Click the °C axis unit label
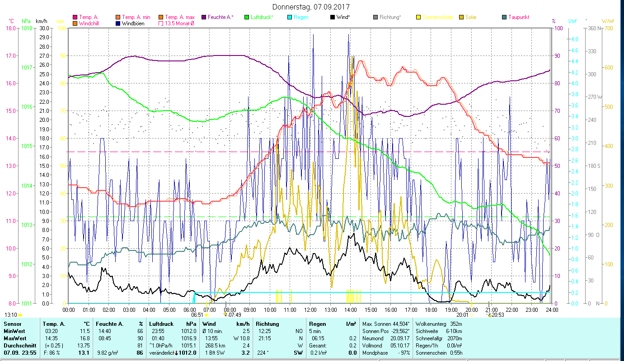This screenshot has width=624, height=361. coord(11,21)
